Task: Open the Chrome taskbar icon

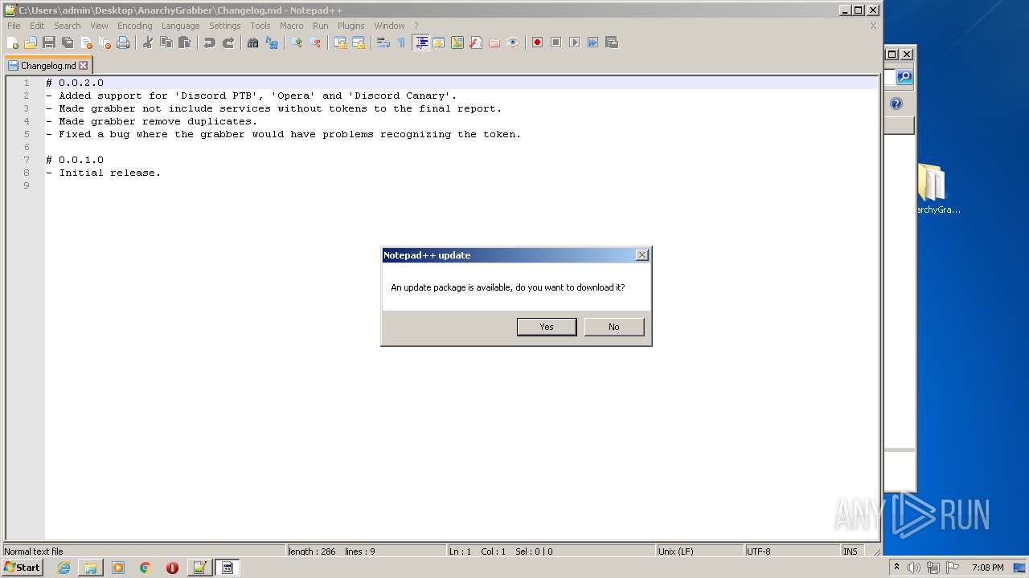Action: pos(146,568)
